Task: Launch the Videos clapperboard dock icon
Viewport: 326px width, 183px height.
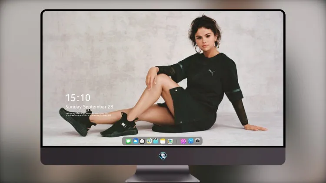Action: pos(156,141)
